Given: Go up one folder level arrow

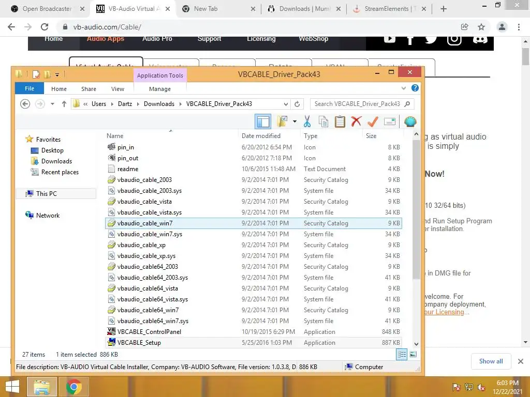Looking at the screenshot, I should pos(64,104).
